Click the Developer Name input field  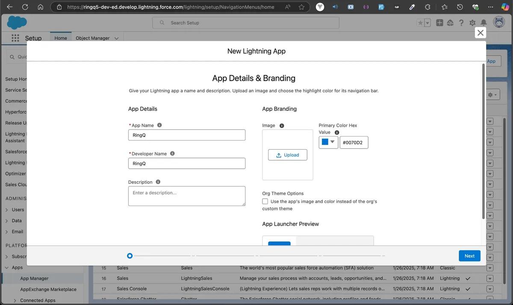187,163
